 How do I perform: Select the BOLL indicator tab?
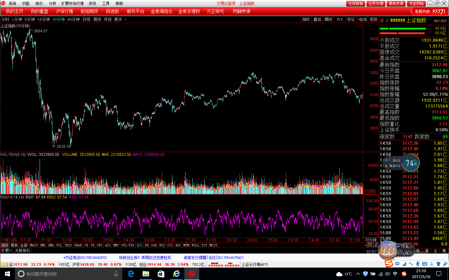click(196, 245)
